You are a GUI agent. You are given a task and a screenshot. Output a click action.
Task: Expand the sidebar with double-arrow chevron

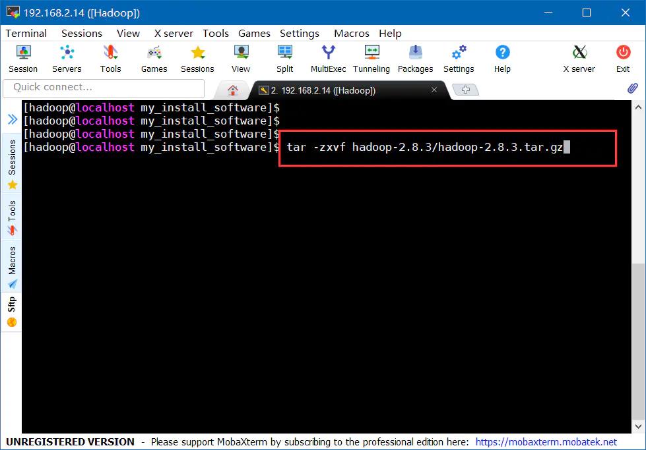(12, 119)
